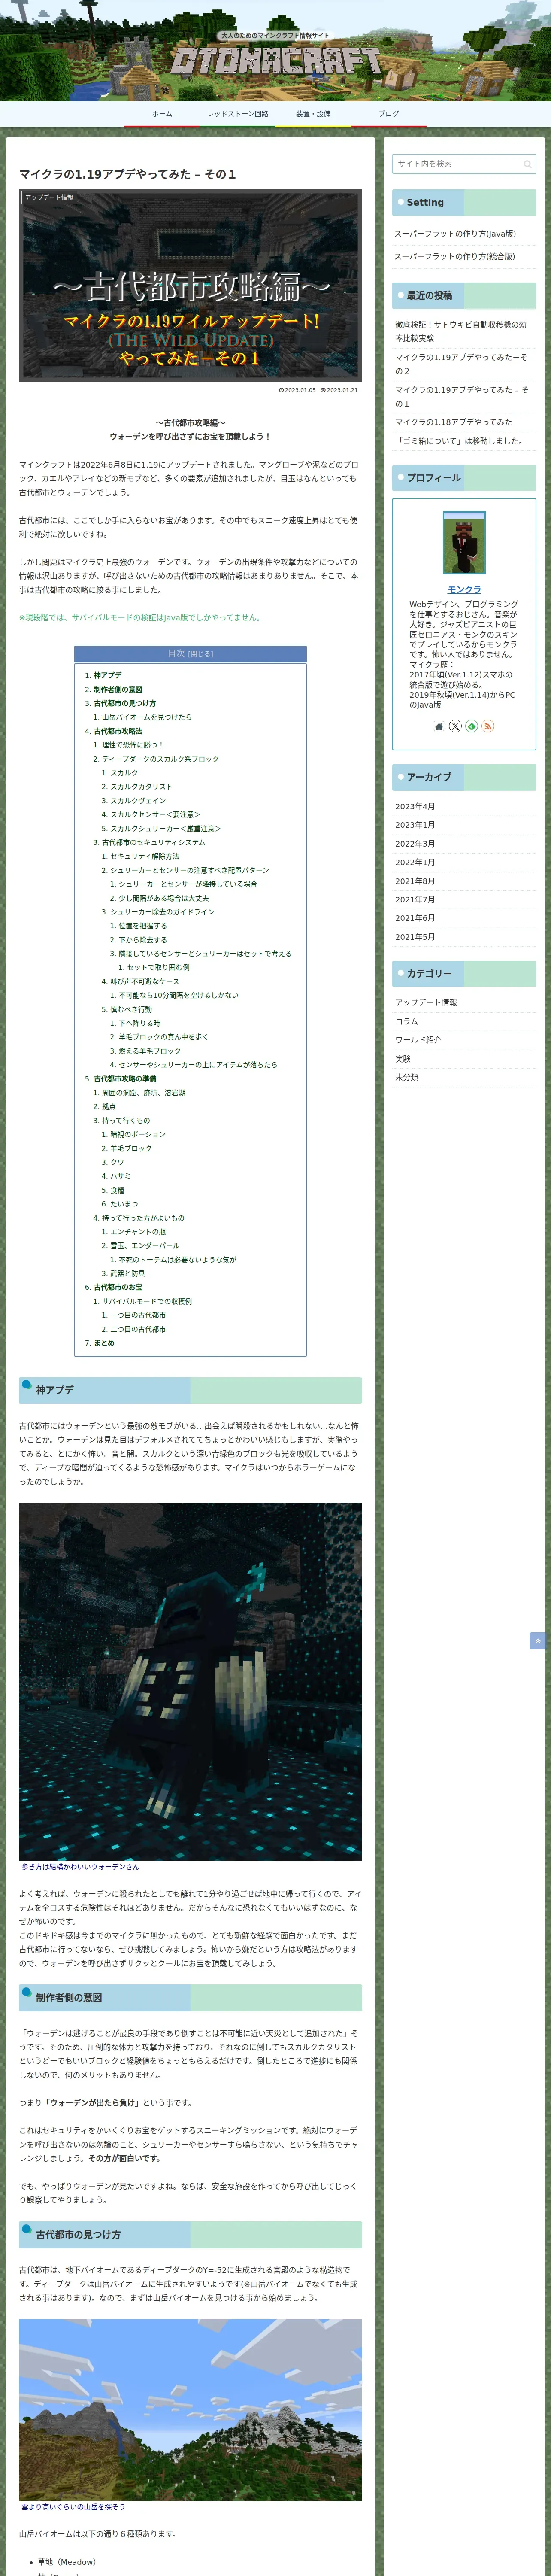Jump to 慎むべき行動 in contents
Viewport: 551px width, 2576px height.
131,1010
